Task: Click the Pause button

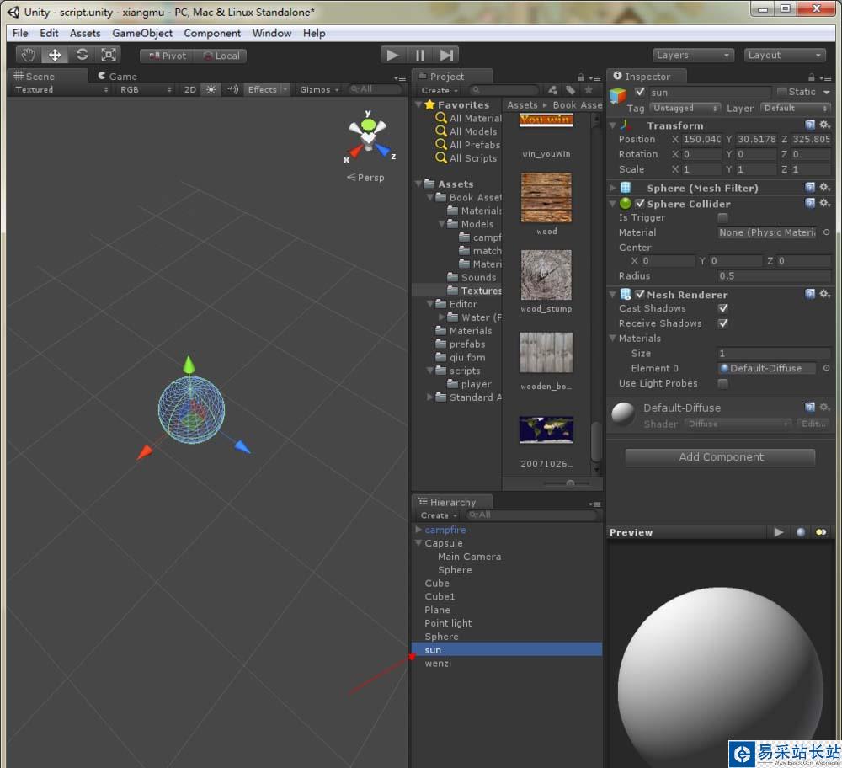Action: coord(419,55)
